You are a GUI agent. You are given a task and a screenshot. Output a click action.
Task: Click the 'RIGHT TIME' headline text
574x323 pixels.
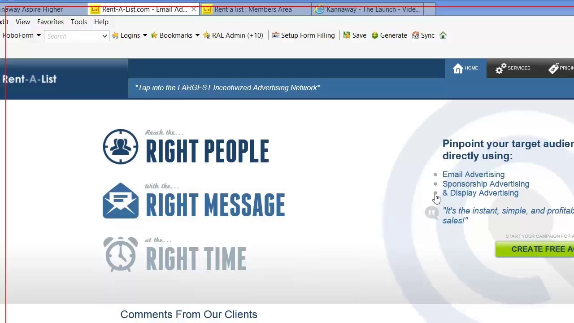(x=196, y=259)
